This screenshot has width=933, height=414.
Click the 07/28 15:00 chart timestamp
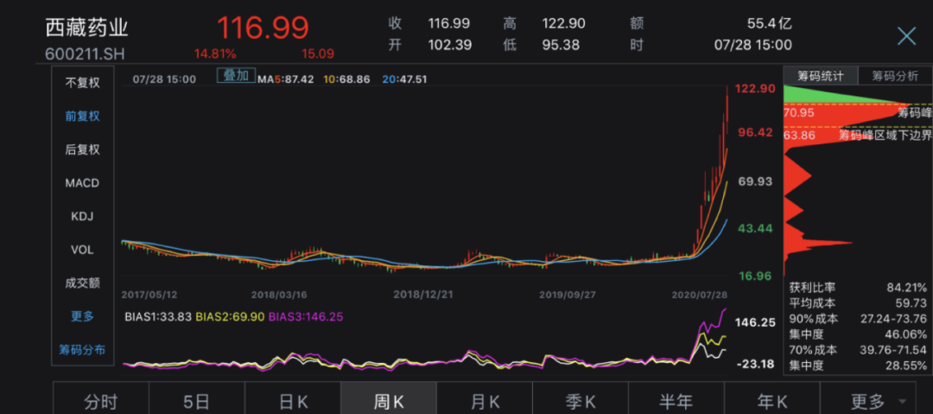coord(164,79)
